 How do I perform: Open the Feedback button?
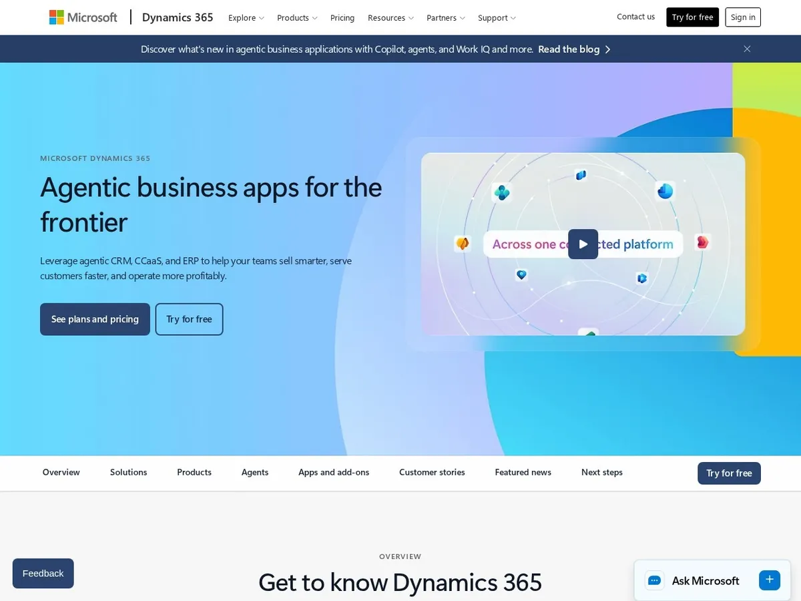point(43,573)
